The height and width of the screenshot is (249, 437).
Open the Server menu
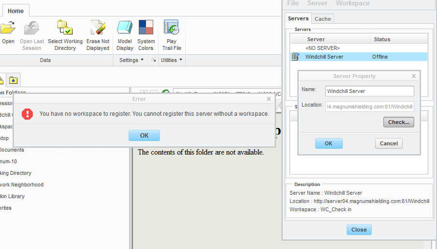(317, 3)
